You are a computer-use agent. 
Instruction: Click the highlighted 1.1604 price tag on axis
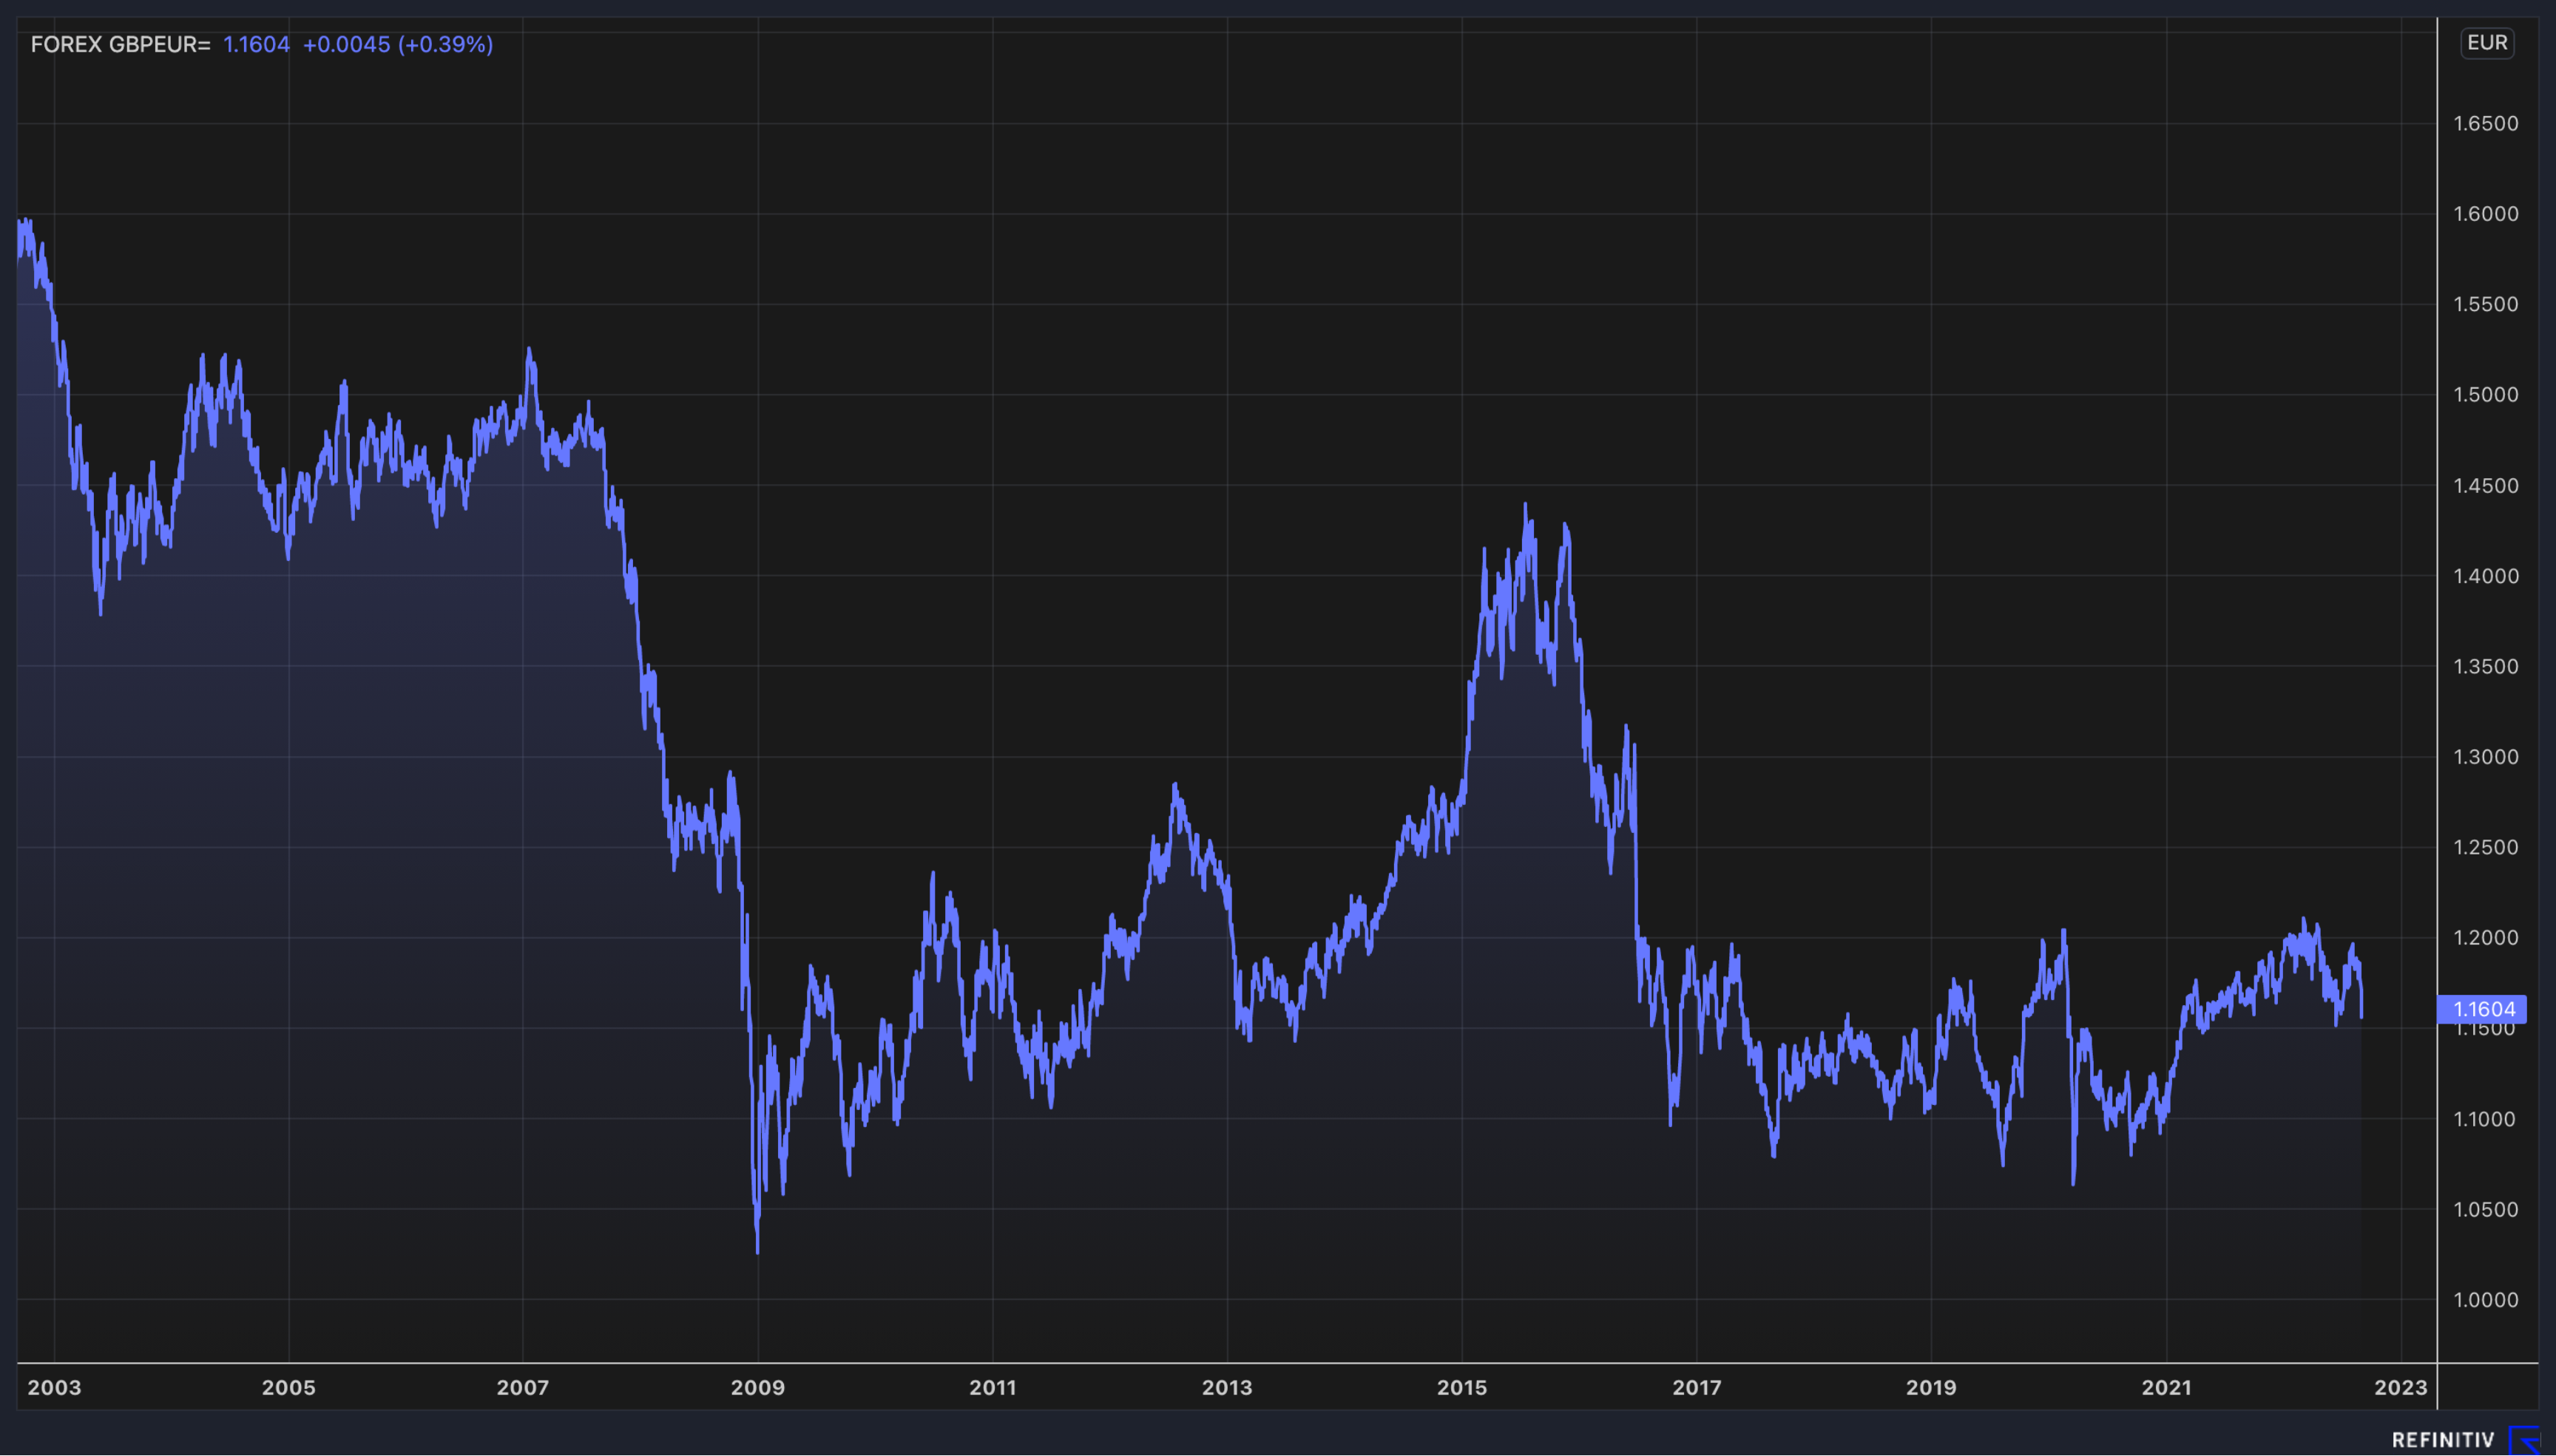click(x=2483, y=1009)
